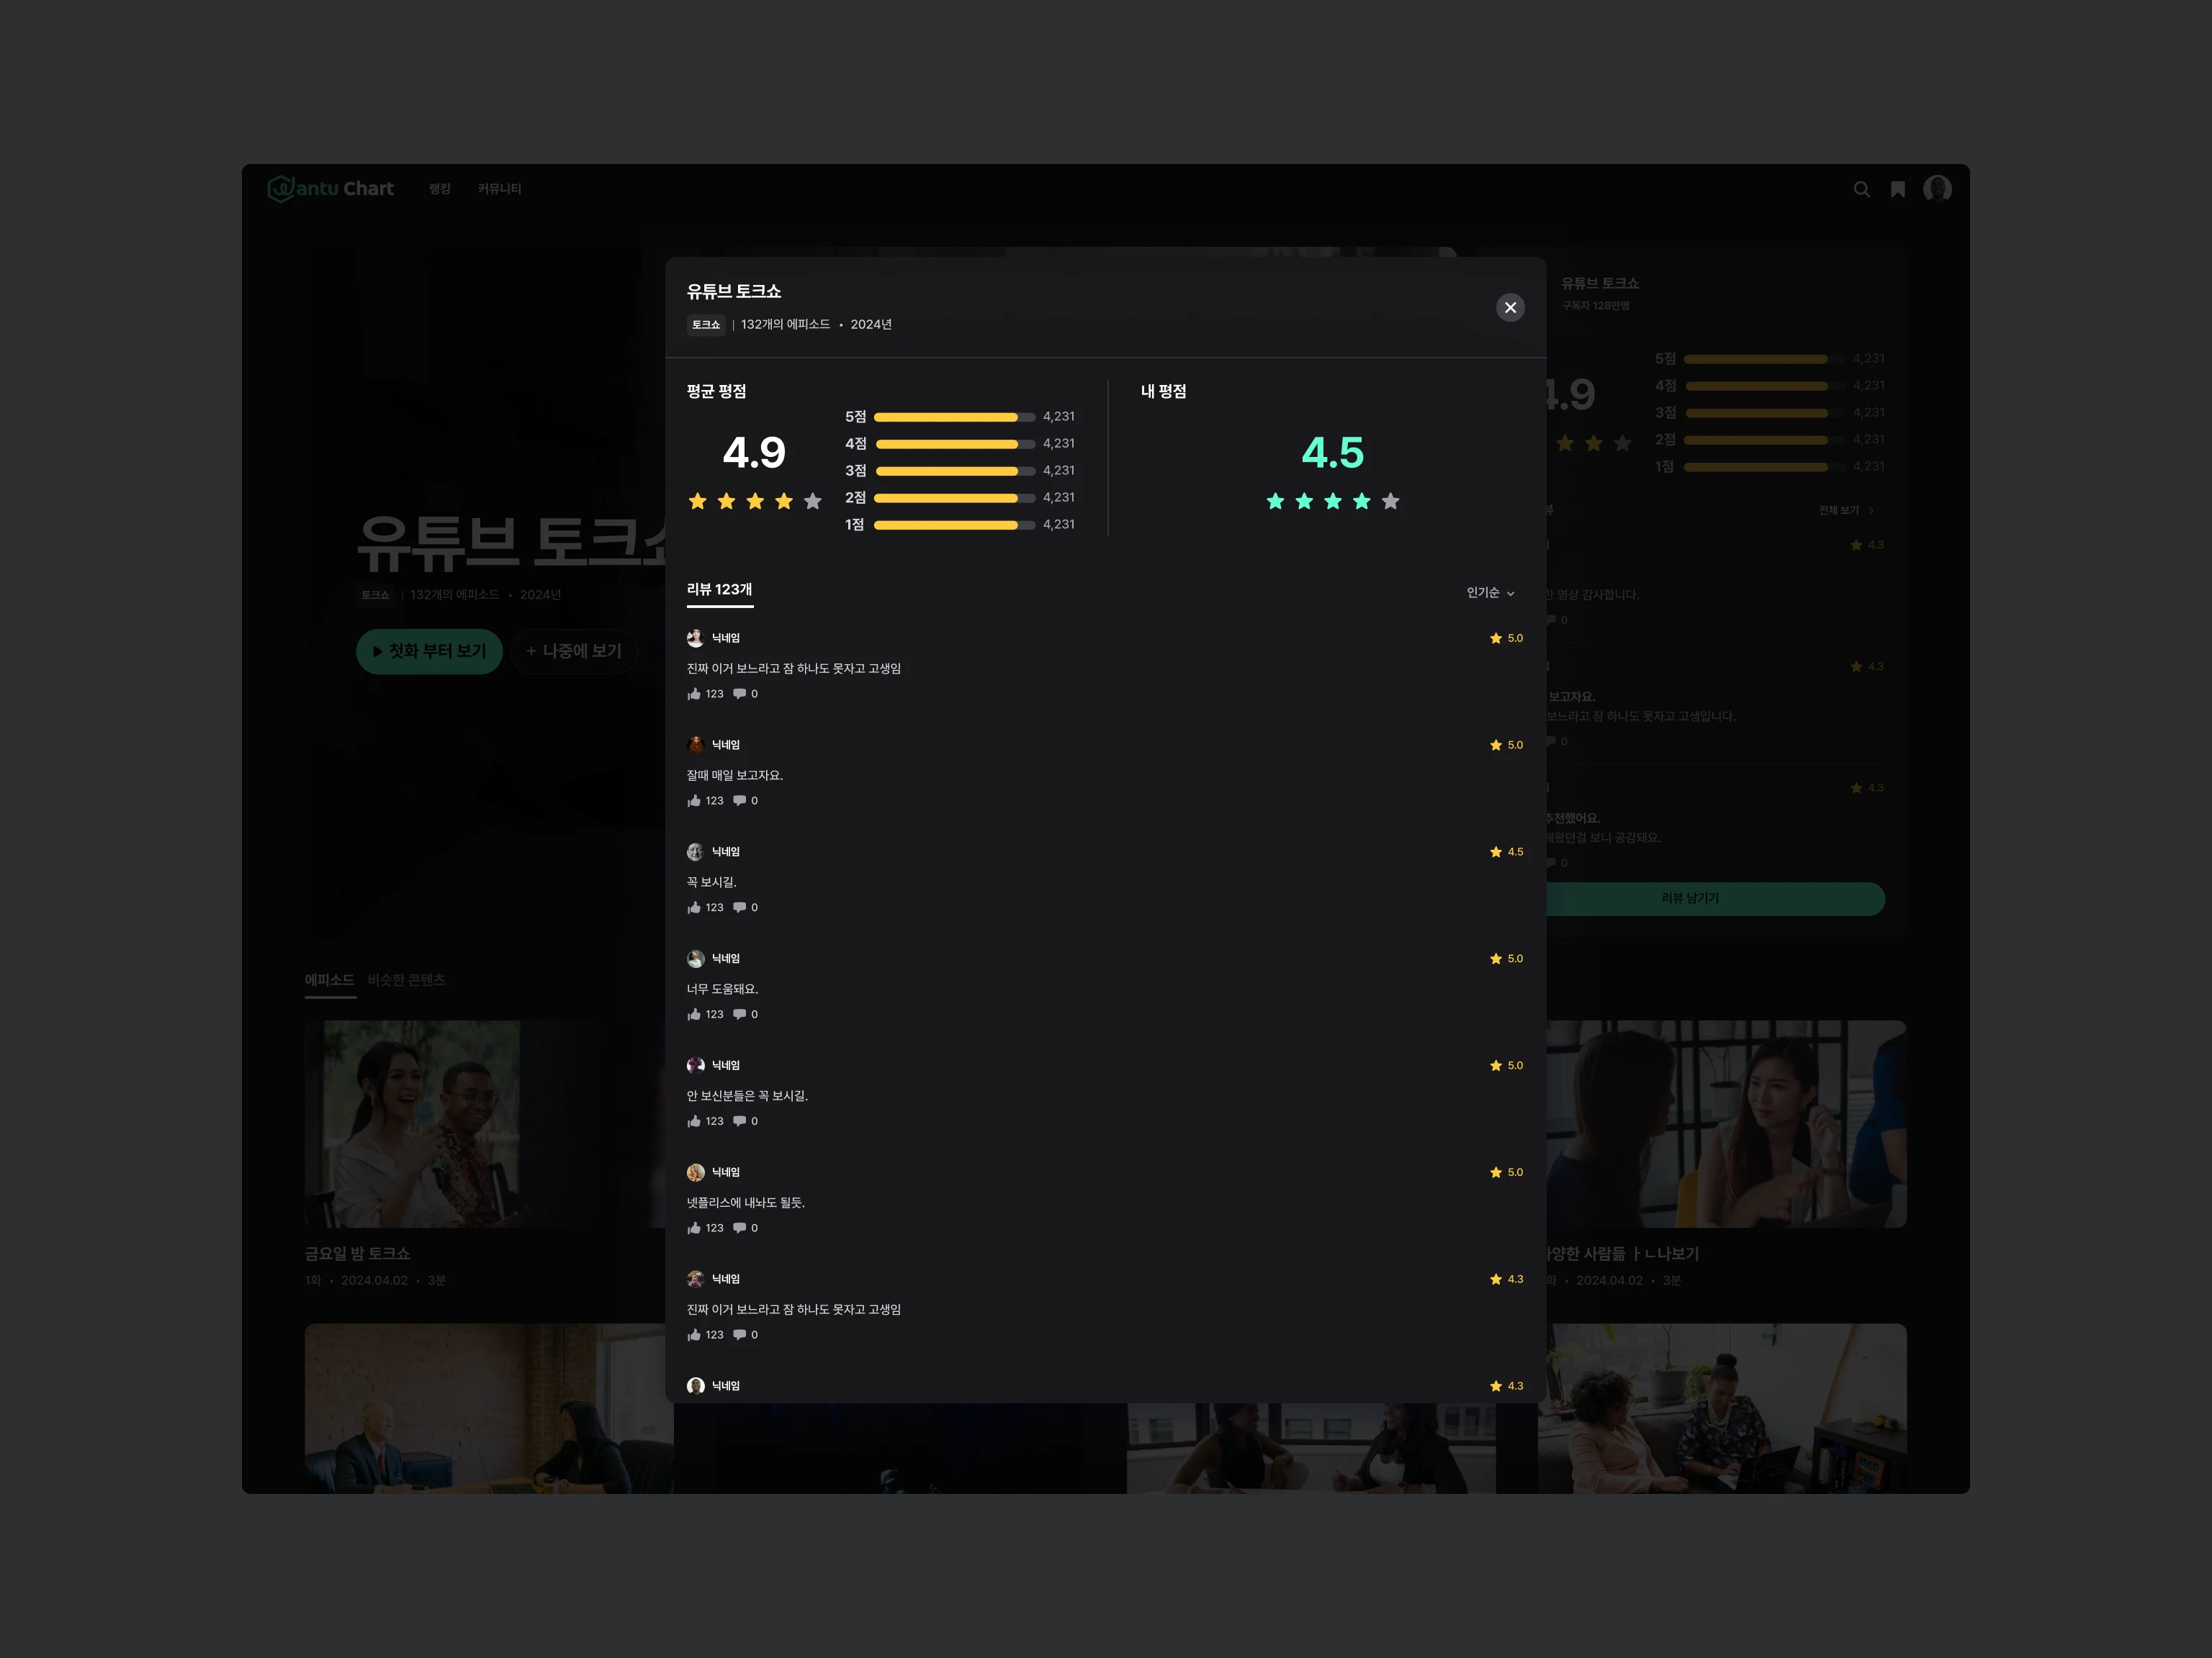Click the 1점 rating bar in modal
This screenshot has height=1658, width=2212.
point(954,525)
